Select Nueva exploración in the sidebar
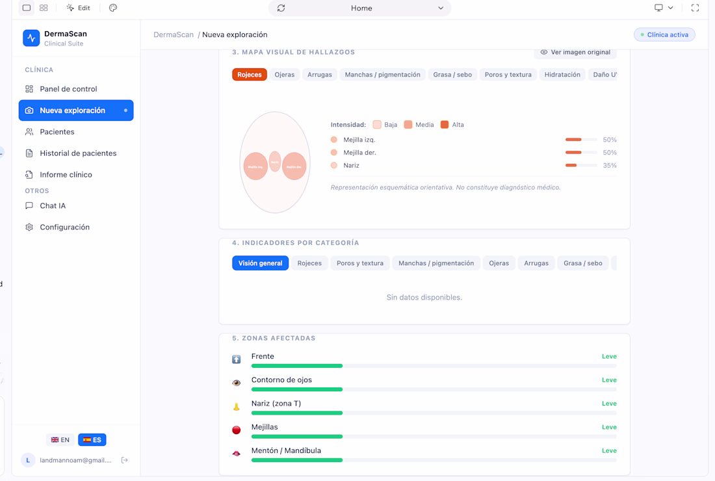This screenshot has width=715, height=481. click(75, 110)
